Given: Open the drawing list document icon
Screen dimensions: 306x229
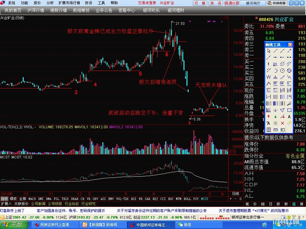Looking at the screenshot, I should pos(269,130).
